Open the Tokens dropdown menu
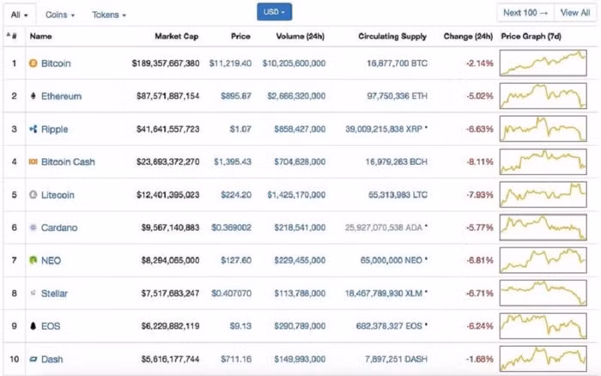The height and width of the screenshot is (376, 601). (109, 15)
